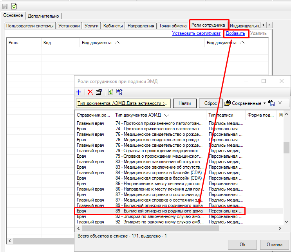Close the Роли сотрудников при подписи ЭМД dialog

coord(282,81)
